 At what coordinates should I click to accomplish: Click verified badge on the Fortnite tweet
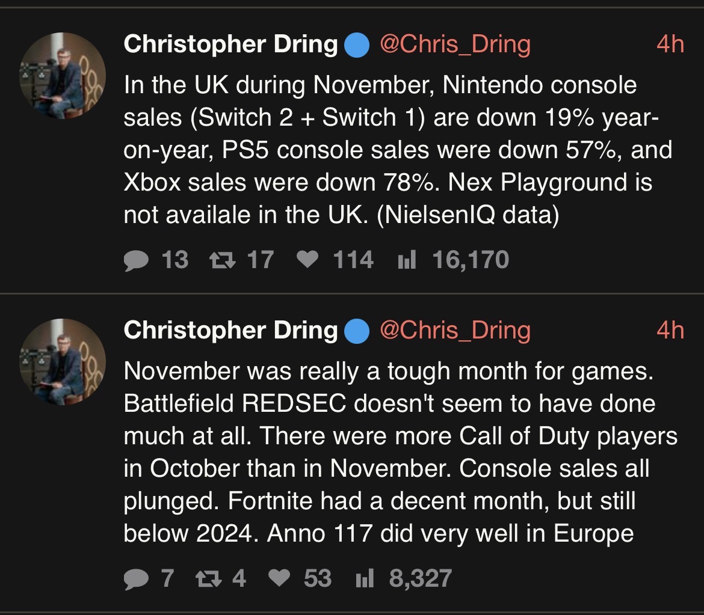coord(357,331)
